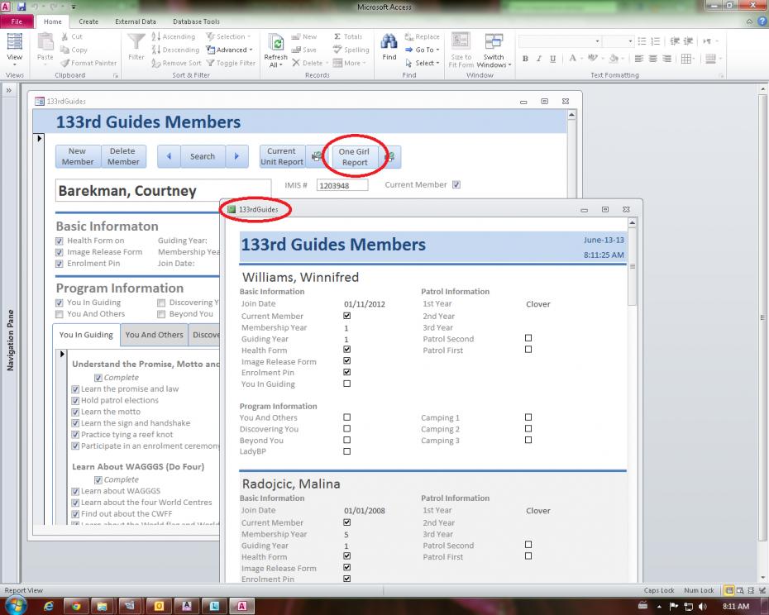
Task: Switch to the External Data tab
Action: pos(136,21)
